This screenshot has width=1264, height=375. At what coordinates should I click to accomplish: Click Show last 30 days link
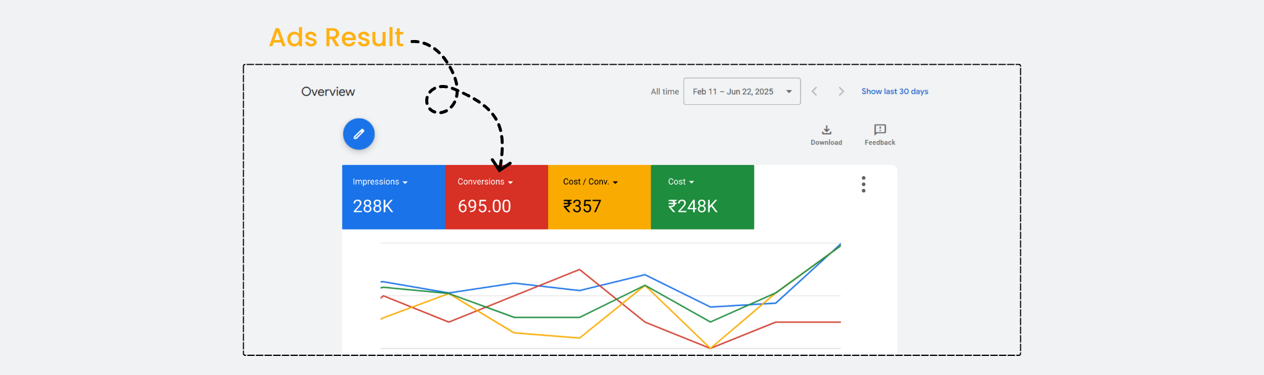click(x=894, y=92)
